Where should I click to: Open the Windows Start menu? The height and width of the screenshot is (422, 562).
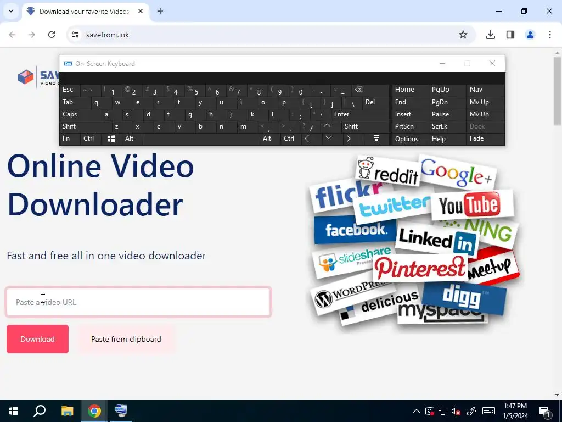13,411
